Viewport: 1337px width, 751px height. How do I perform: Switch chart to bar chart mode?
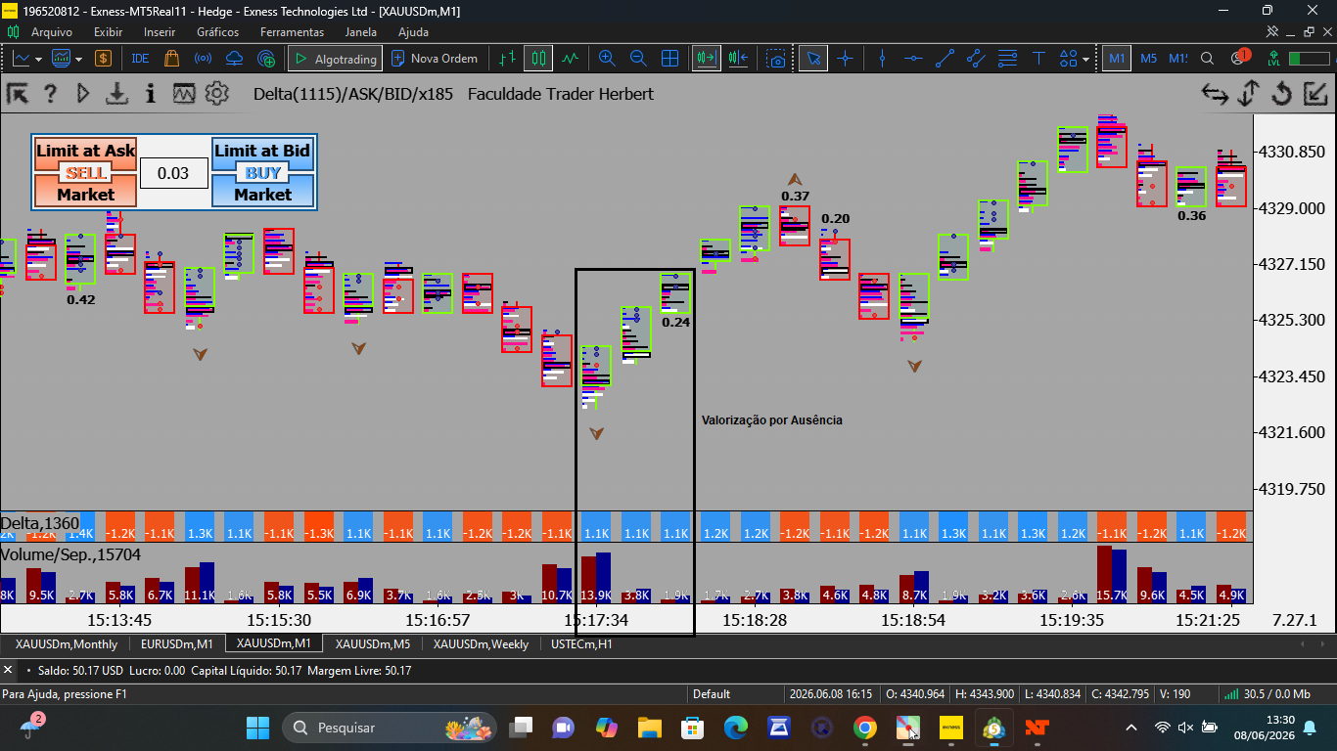[507, 59]
